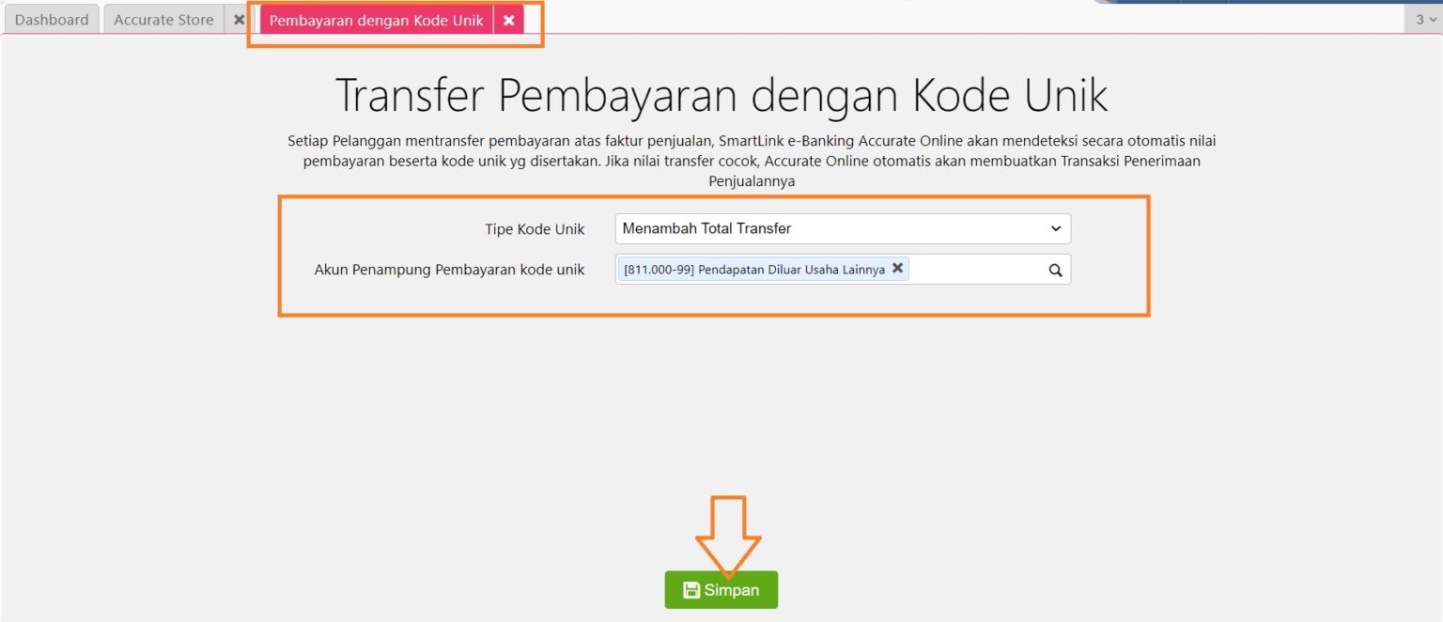Screen dimensions: 1443x622
Task: Open the Accurate Store tab
Action: tap(163, 19)
